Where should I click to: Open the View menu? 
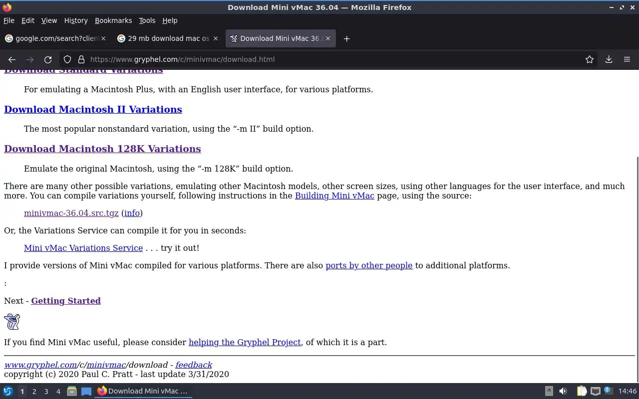coord(49,20)
